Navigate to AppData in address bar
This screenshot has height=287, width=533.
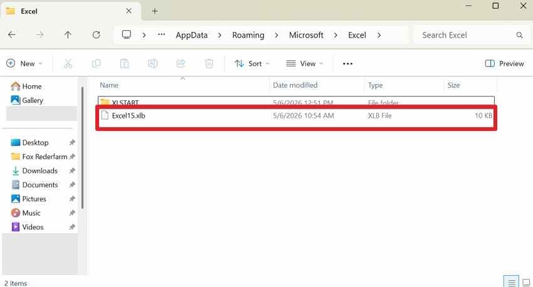pyautogui.click(x=191, y=35)
